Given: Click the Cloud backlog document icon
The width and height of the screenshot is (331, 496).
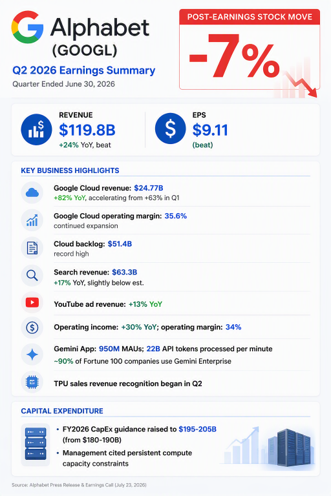Looking at the screenshot, I should point(32,248).
